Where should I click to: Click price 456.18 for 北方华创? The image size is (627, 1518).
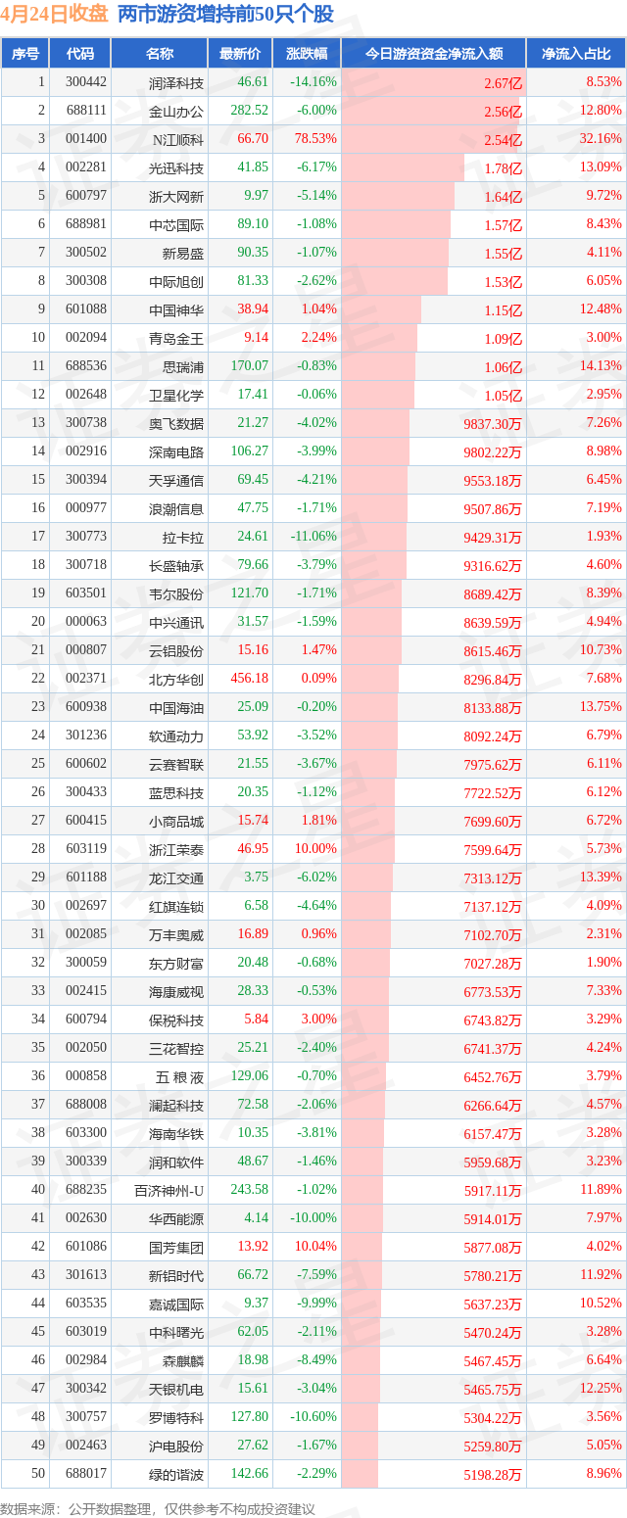249,679
